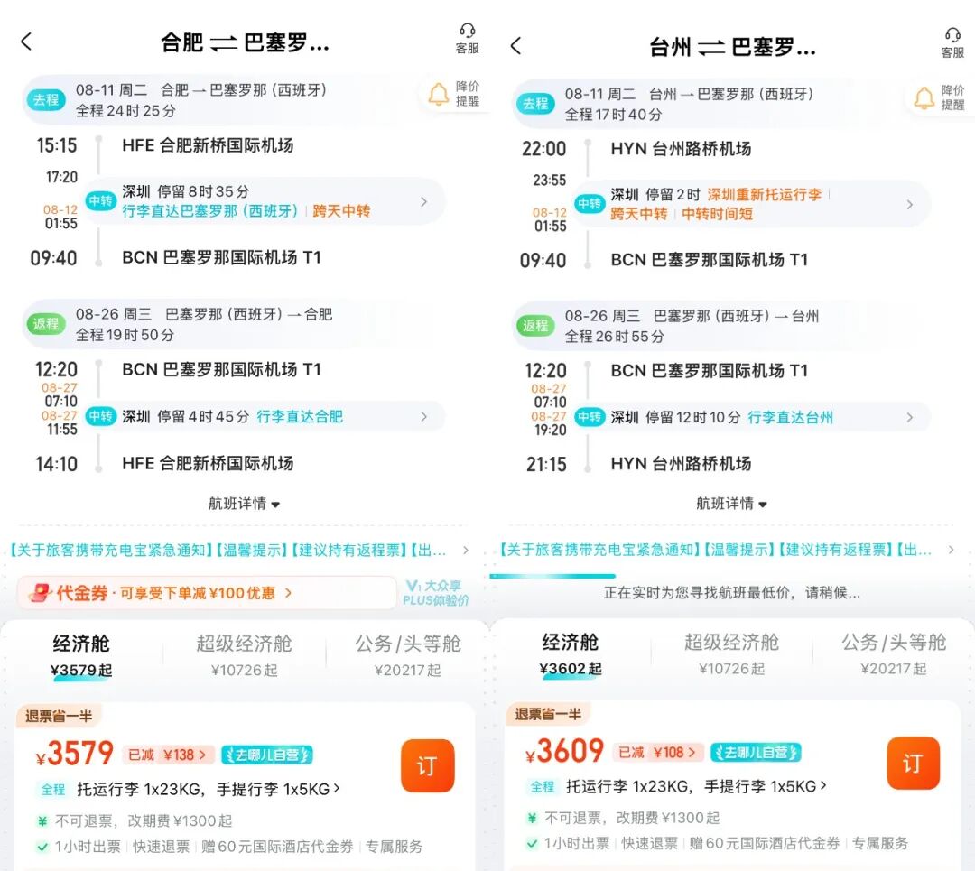Tap 去哪儿自营 tag beside ¥3609

(756, 752)
